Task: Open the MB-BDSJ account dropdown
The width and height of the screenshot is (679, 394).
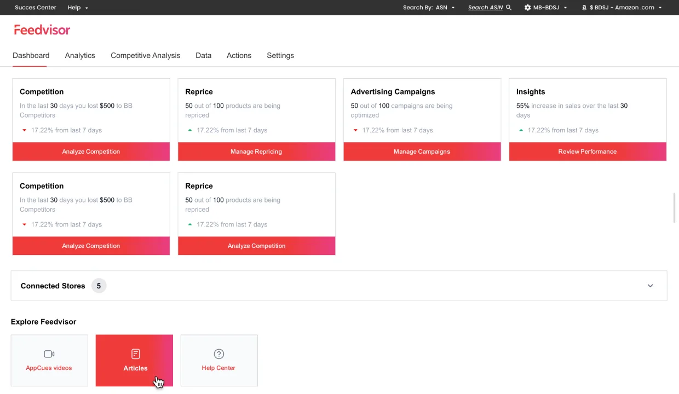Action: [x=546, y=8]
